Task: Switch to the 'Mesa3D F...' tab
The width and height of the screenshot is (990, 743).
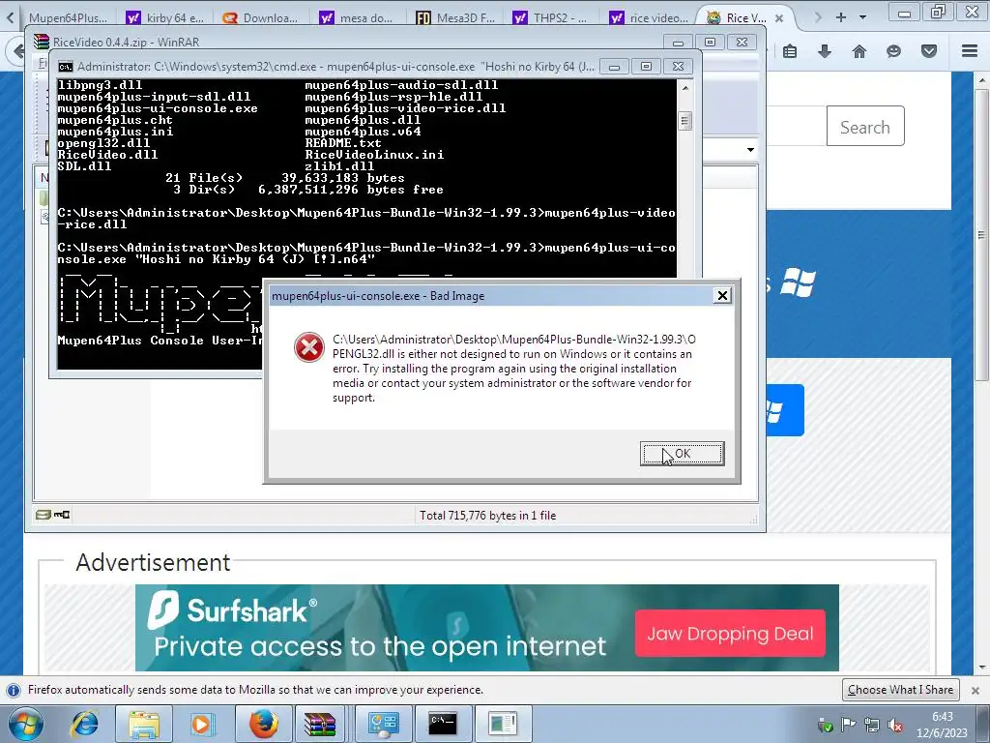Action: coord(455,17)
